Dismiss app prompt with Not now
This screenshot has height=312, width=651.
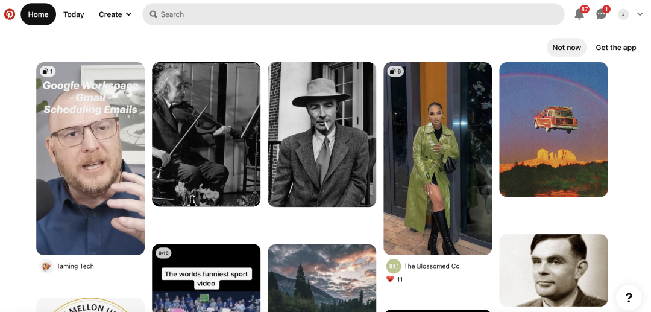point(566,47)
